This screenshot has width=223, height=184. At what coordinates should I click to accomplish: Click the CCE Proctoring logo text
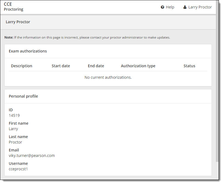(13, 7)
